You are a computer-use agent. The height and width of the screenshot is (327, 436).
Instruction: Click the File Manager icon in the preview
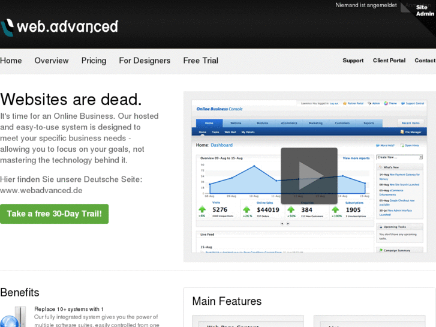(402, 132)
